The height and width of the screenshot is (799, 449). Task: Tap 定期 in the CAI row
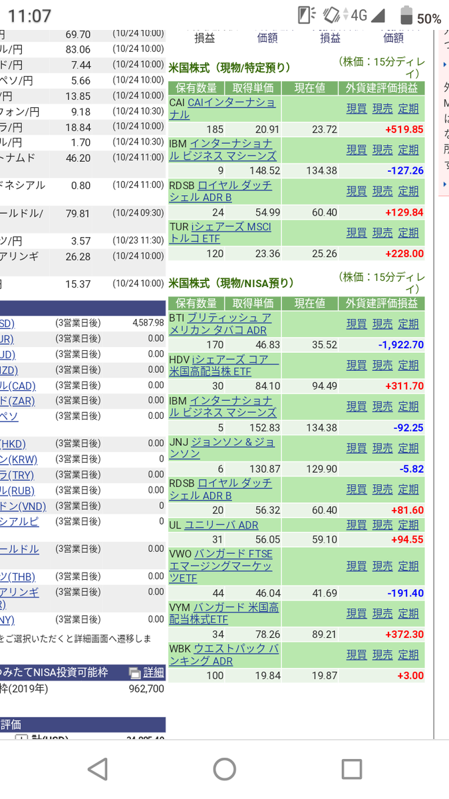tap(408, 109)
